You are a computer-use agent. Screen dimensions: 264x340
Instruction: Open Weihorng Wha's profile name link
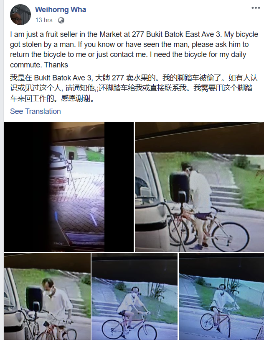61,10
